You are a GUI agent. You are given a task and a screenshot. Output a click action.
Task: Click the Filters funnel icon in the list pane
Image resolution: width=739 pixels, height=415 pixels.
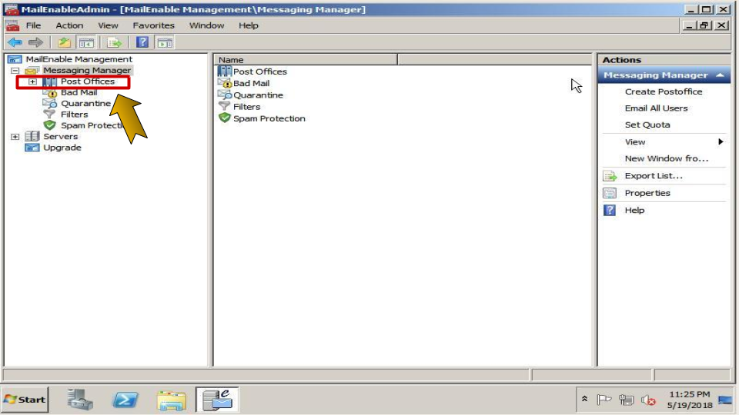coord(224,106)
